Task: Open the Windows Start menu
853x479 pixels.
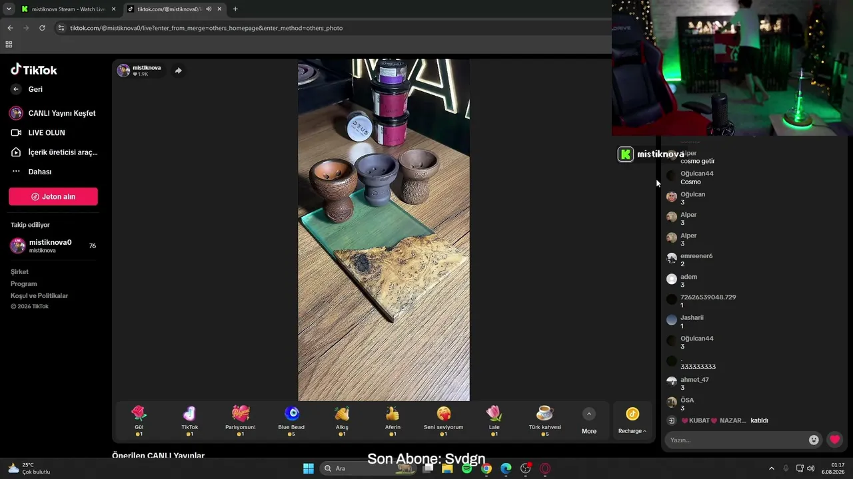Action: (309, 468)
